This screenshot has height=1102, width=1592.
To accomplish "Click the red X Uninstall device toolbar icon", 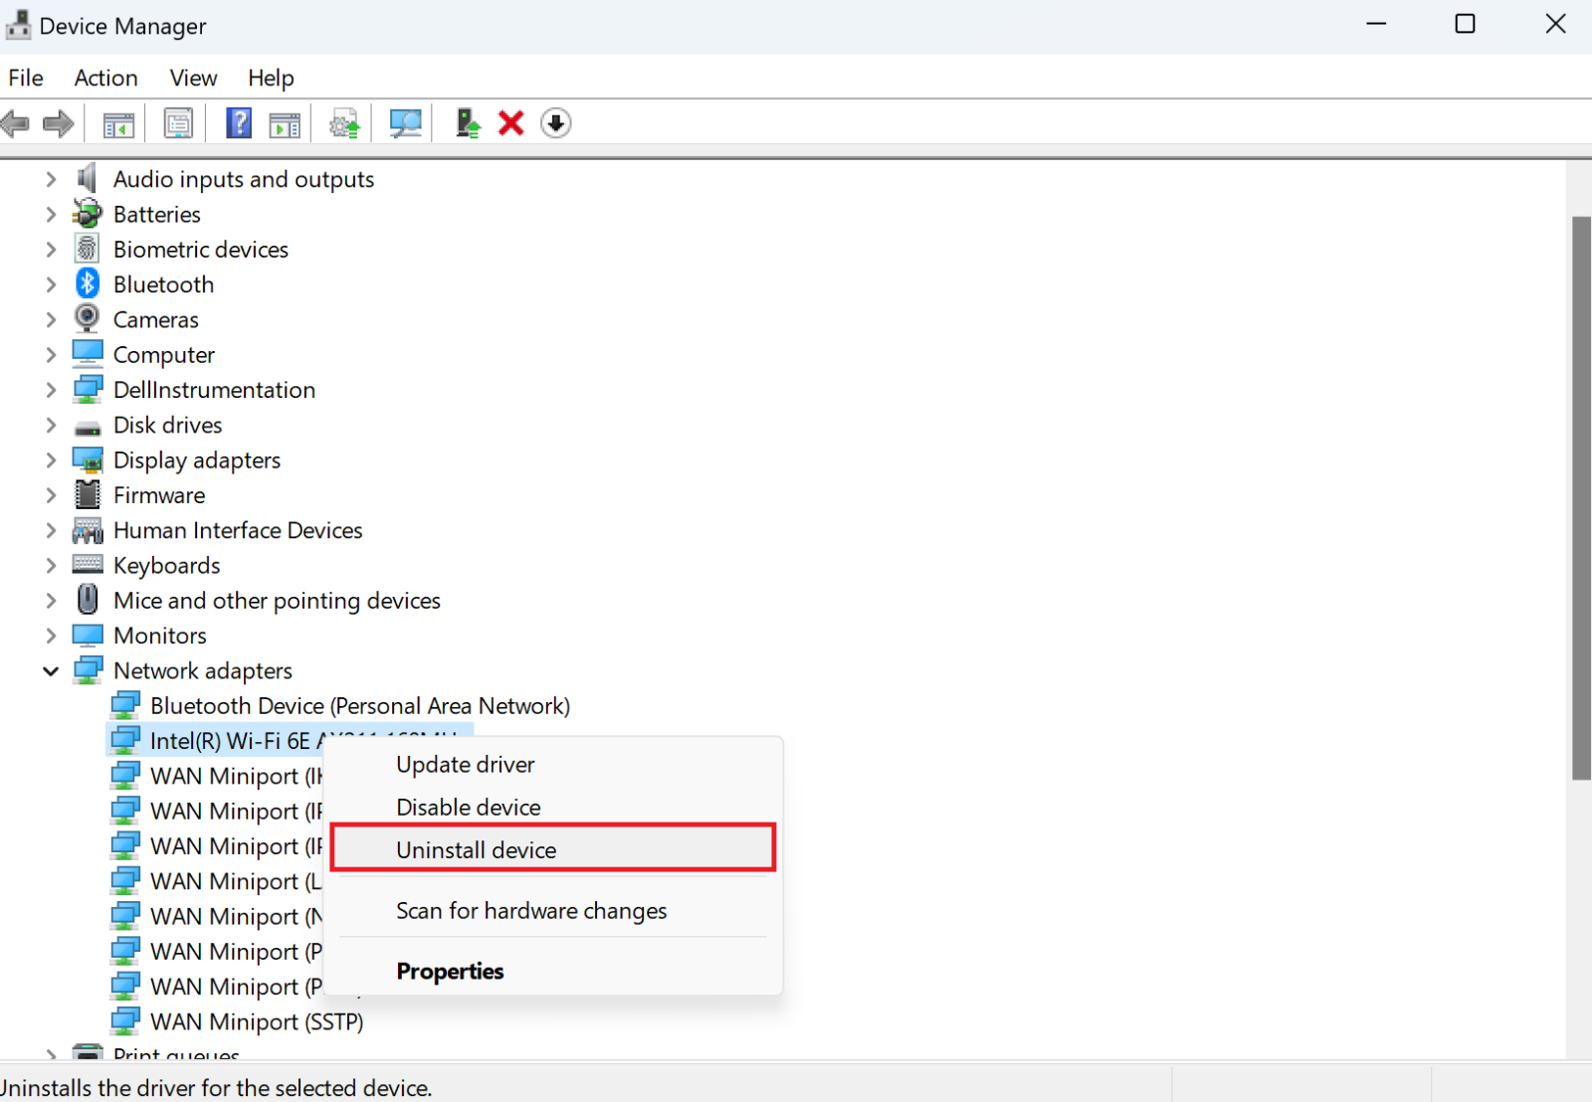I will (x=510, y=122).
